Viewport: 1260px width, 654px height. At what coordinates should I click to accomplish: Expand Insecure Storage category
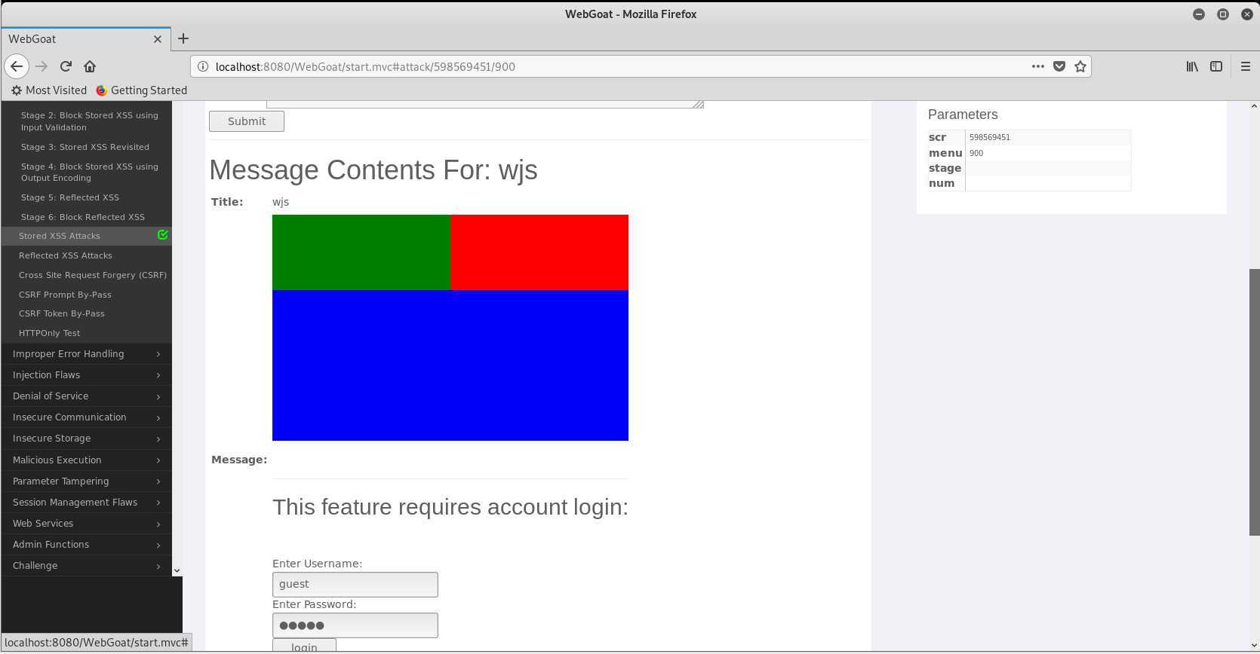click(86, 438)
